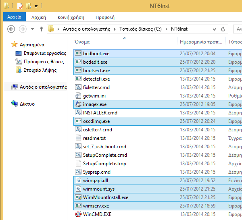Image resolution: width=242 pixels, height=220 pixels.
Task: Select the file name readme.txt
Action: [x=94, y=138]
